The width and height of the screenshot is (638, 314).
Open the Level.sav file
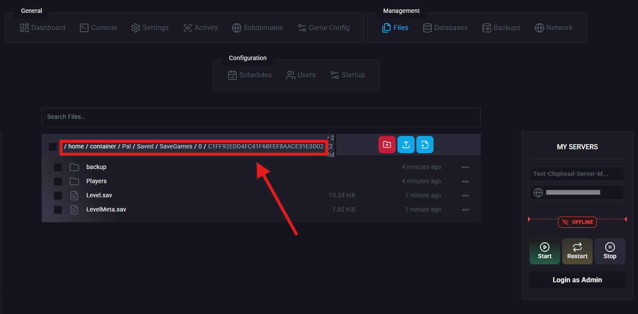click(x=99, y=196)
